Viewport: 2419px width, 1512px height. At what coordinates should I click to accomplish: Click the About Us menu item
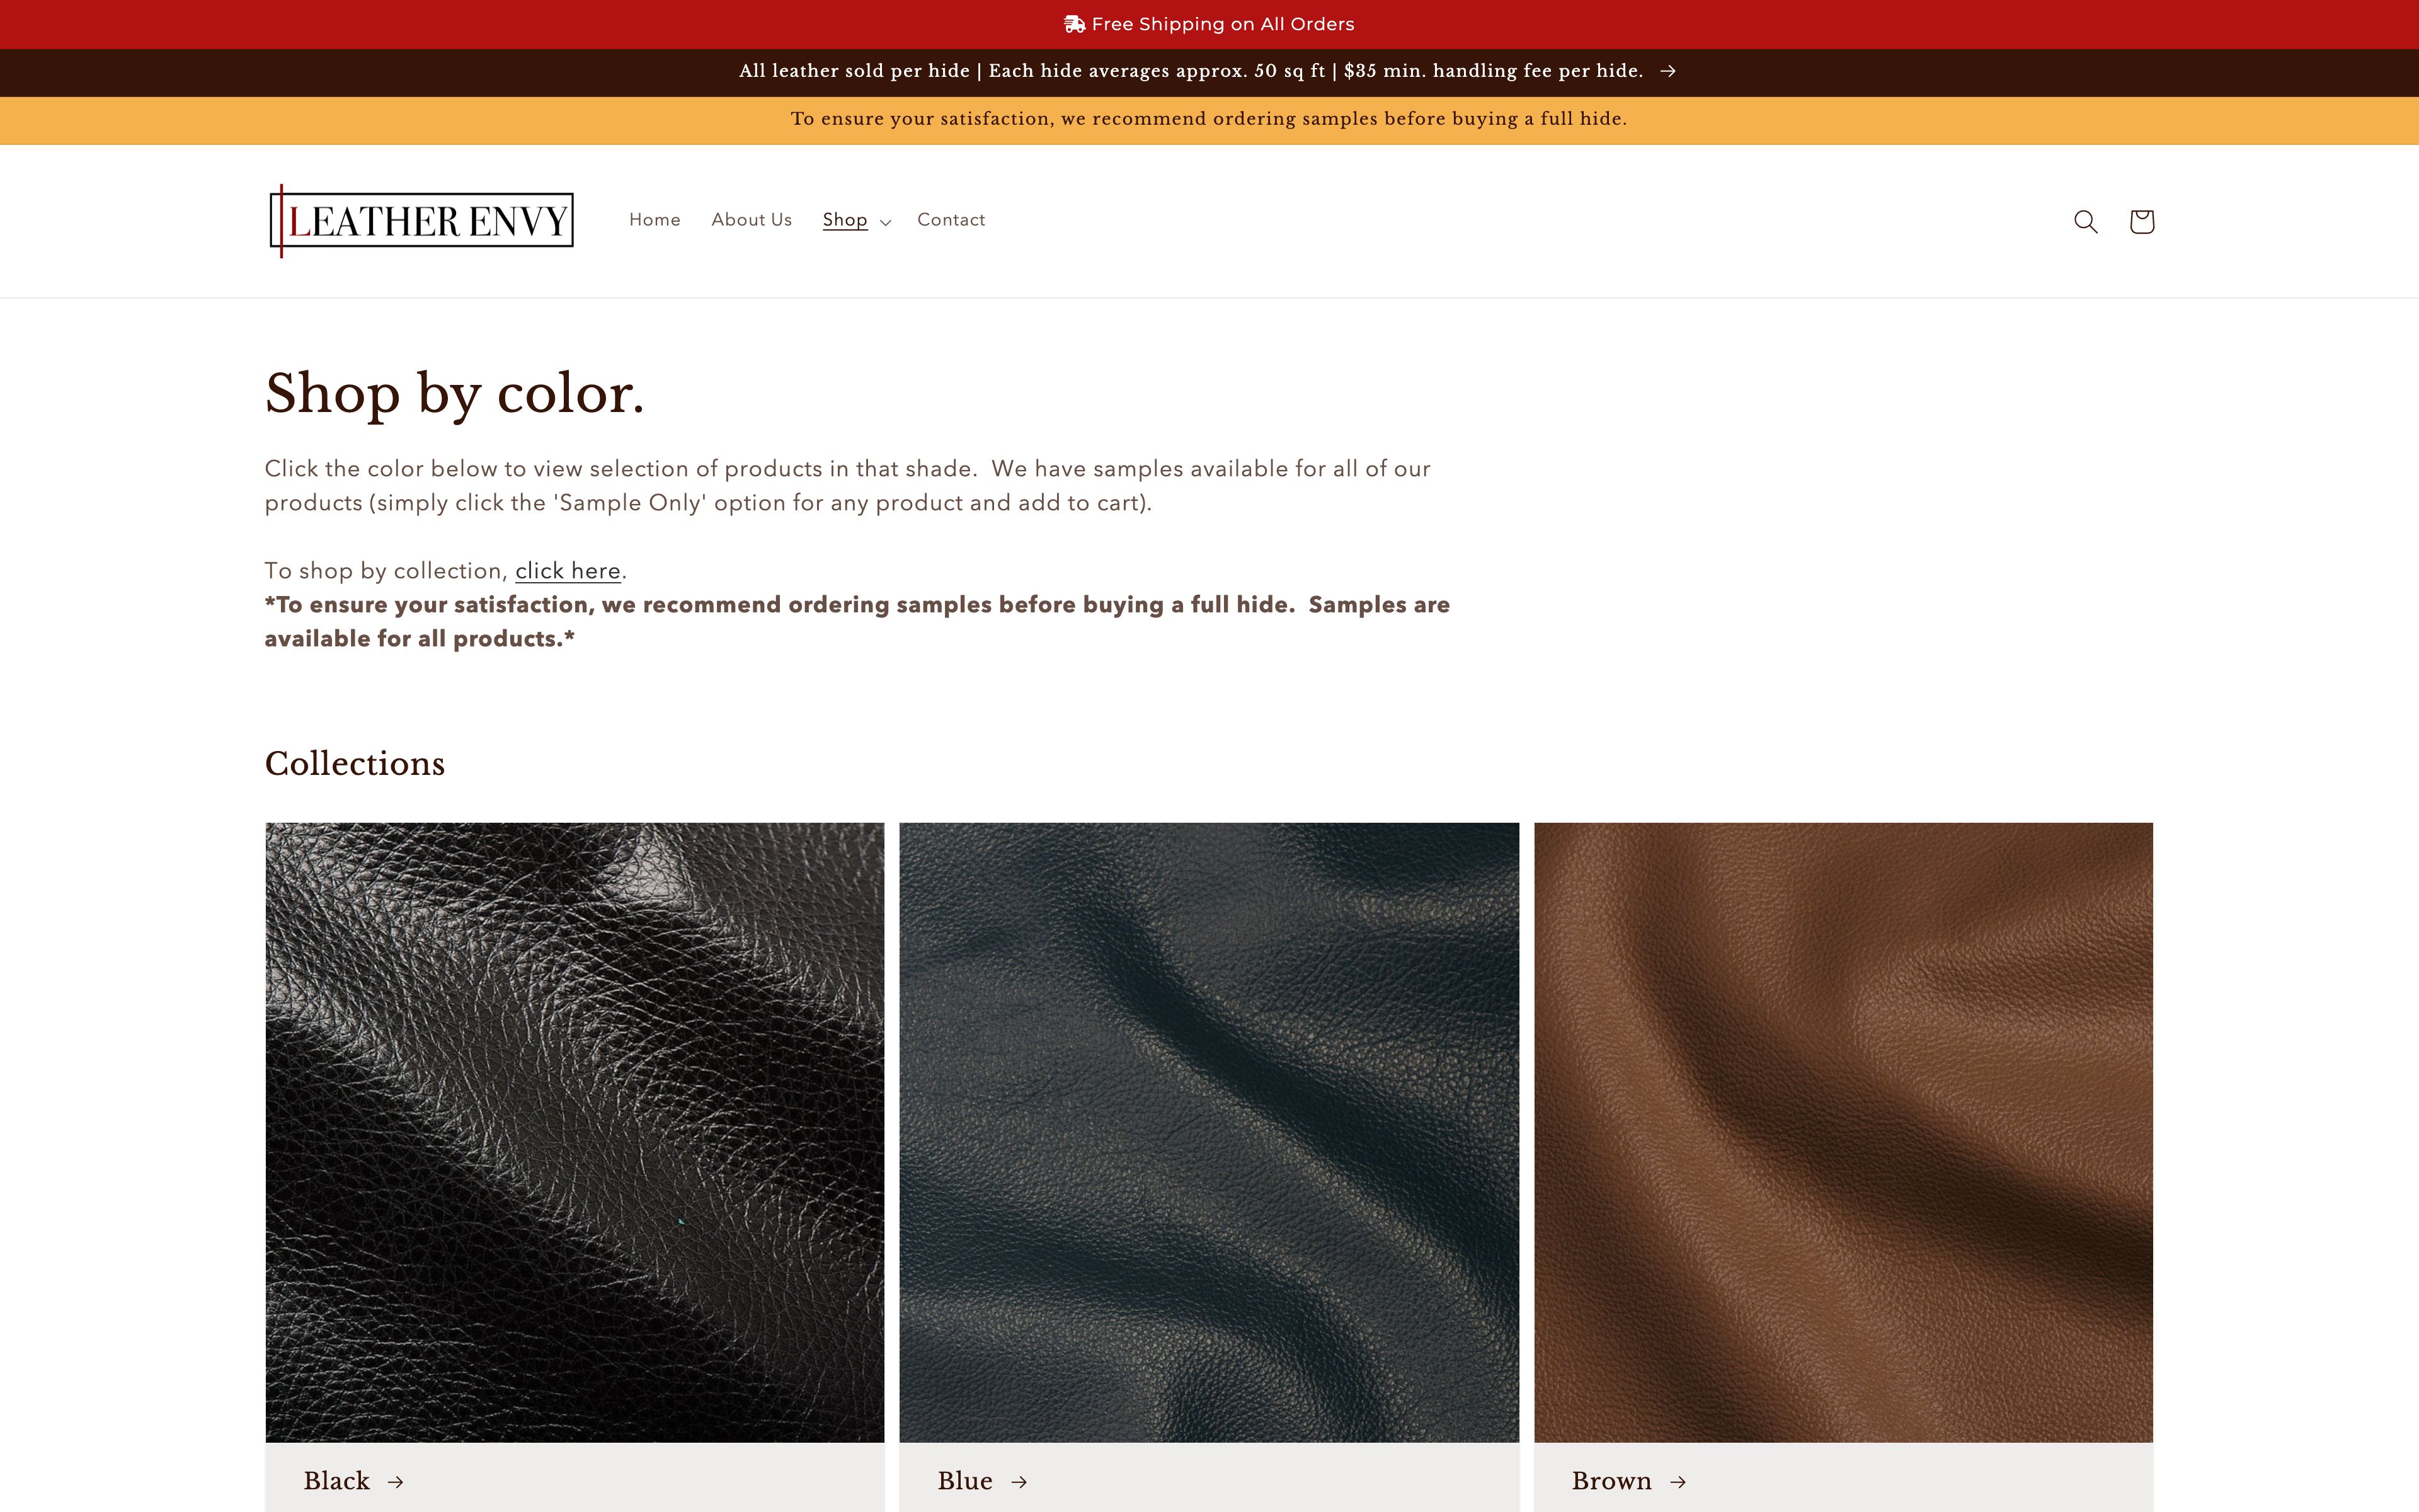pos(752,219)
